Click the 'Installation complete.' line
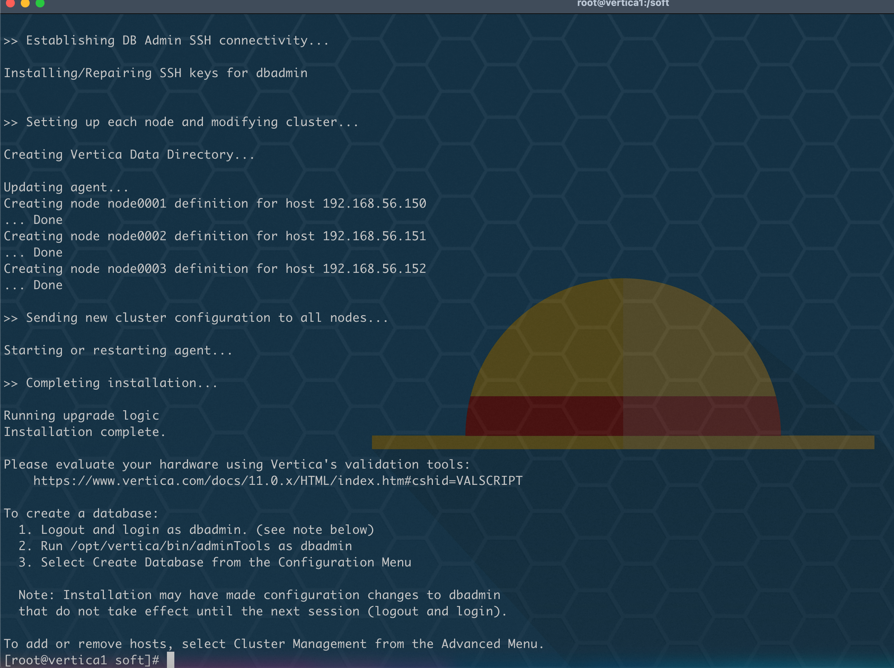Screen dimensions: 894x668 85,432
